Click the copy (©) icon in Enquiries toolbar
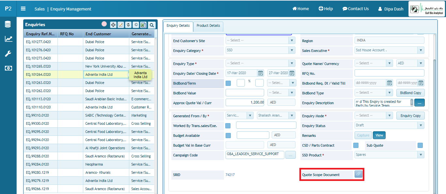Viewport: 446px width, 194px height. [x=136, y=25]
